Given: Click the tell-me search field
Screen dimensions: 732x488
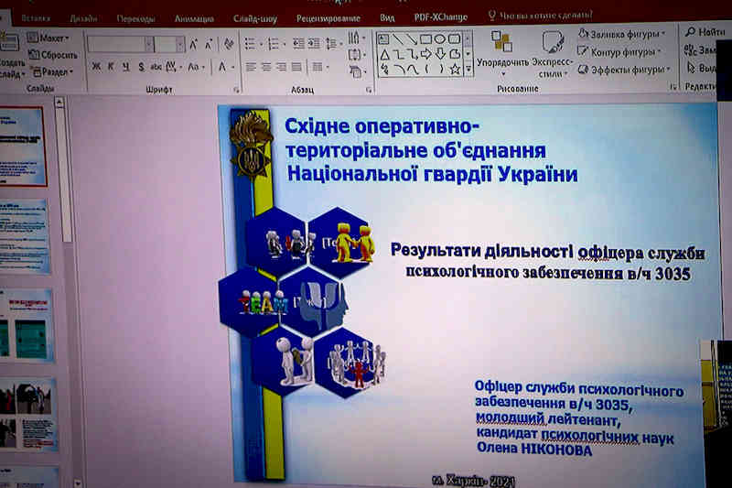Looking at the screenshot, I should click(540, 16).
